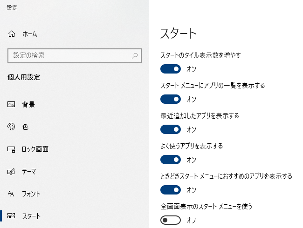Click the Home (ホーム) house icon

click(x=12, y=34)
